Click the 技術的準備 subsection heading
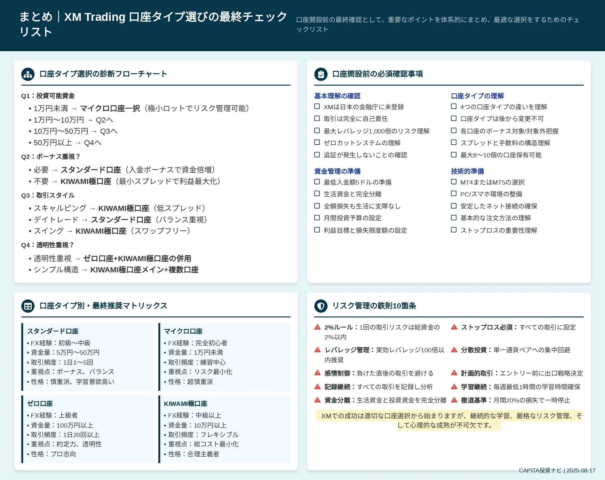Image resolution: width=605 pixels, height=480 pixels. [x=467, y=171]
